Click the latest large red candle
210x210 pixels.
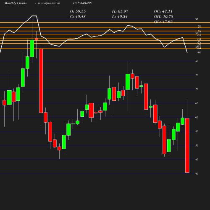(187, 145)
